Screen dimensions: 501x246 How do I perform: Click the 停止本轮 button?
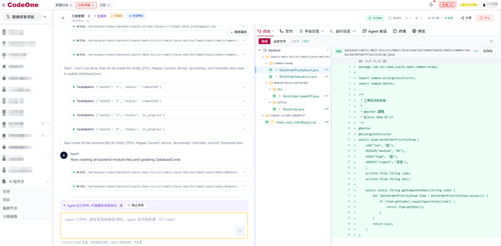click(x=136, y=205)
